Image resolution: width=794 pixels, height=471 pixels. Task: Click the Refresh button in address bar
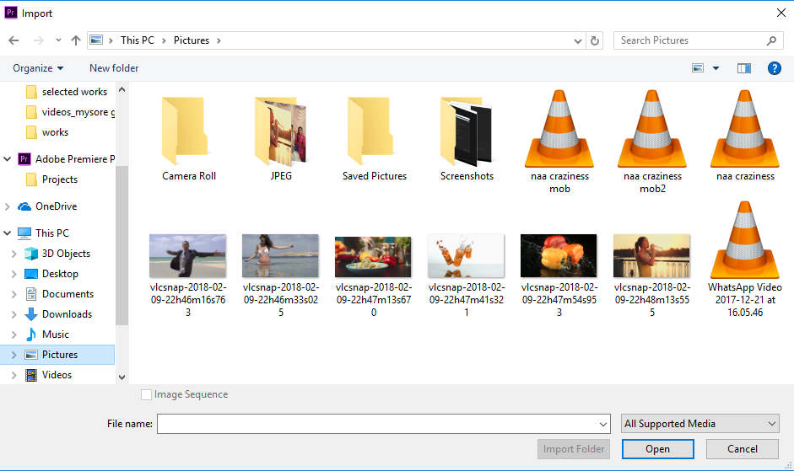(x=595, y=40)
